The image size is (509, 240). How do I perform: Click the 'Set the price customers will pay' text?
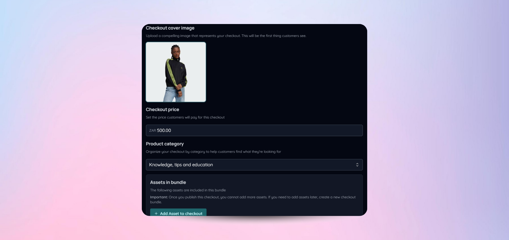pyautogui.click(x=185, y=117)
